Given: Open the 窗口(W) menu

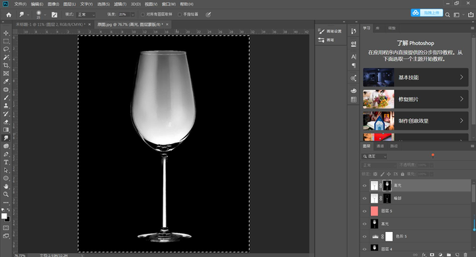Looking at the screenshot, I should coord(169,4).
